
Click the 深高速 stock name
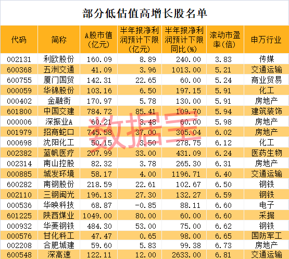[59, 255]
